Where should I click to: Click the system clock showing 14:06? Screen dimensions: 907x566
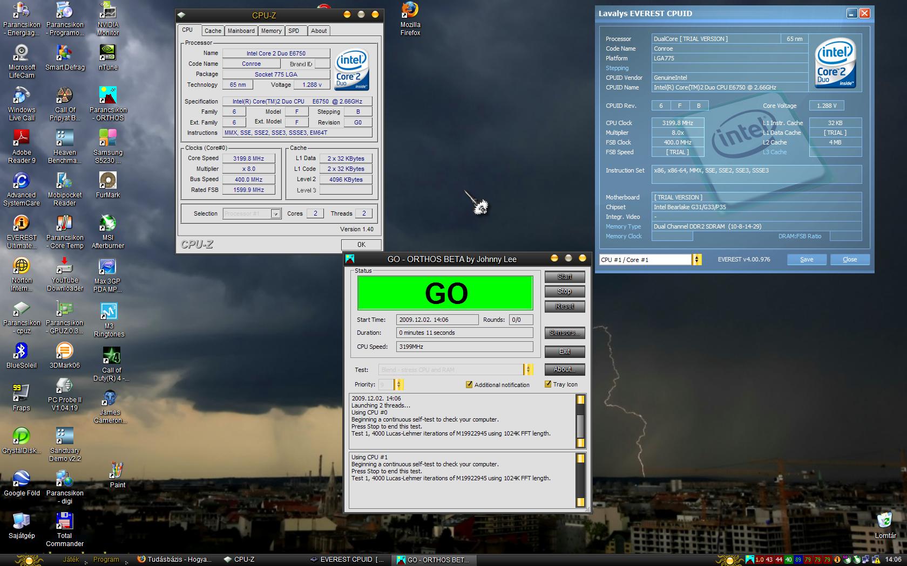(x=893, y=560)
